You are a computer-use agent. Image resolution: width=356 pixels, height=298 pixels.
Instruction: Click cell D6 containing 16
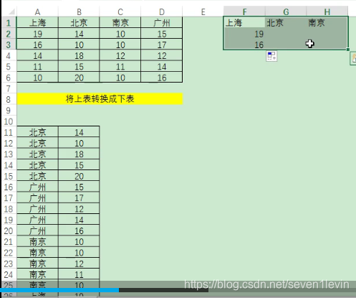click(162, 78)
